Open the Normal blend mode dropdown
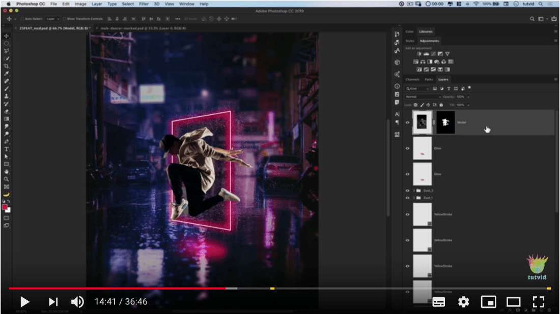 tap(423, 97)
